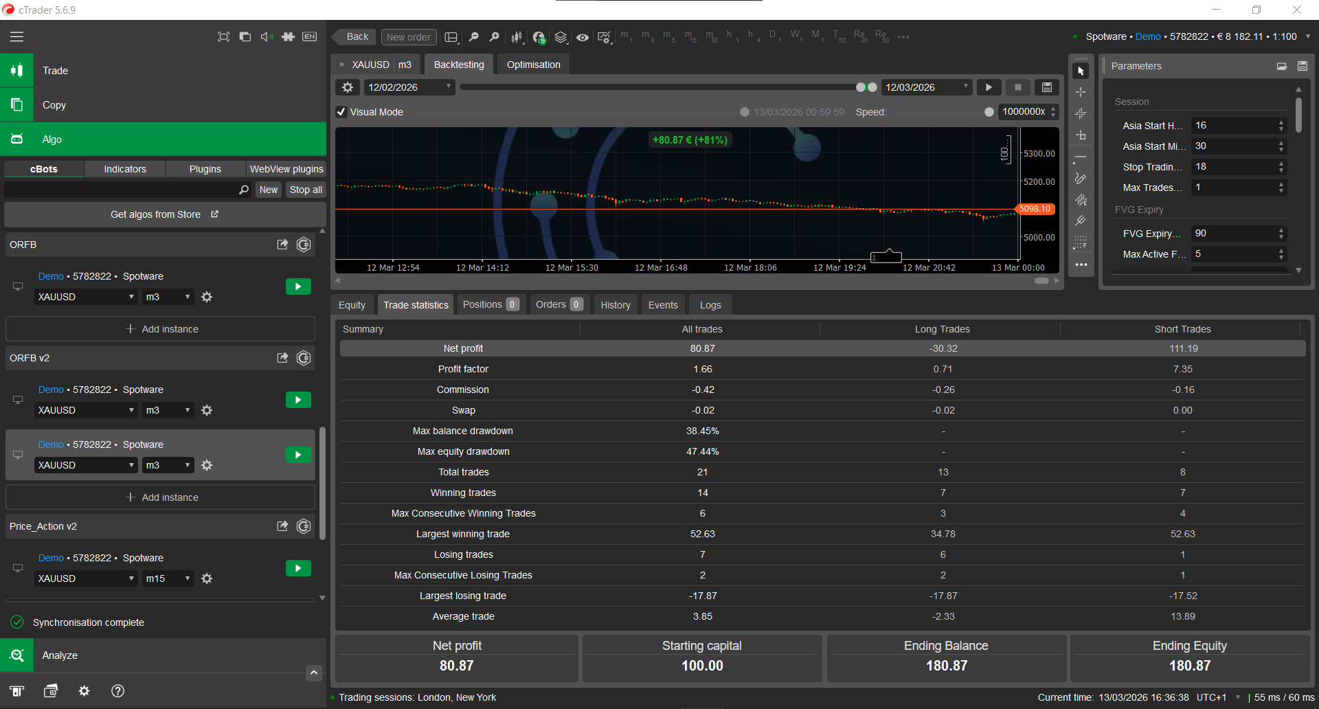This screenshot has height=709, width=1319.
Task: Open XAUUSD symbol dropdown under ORFB
Action: 86,297
